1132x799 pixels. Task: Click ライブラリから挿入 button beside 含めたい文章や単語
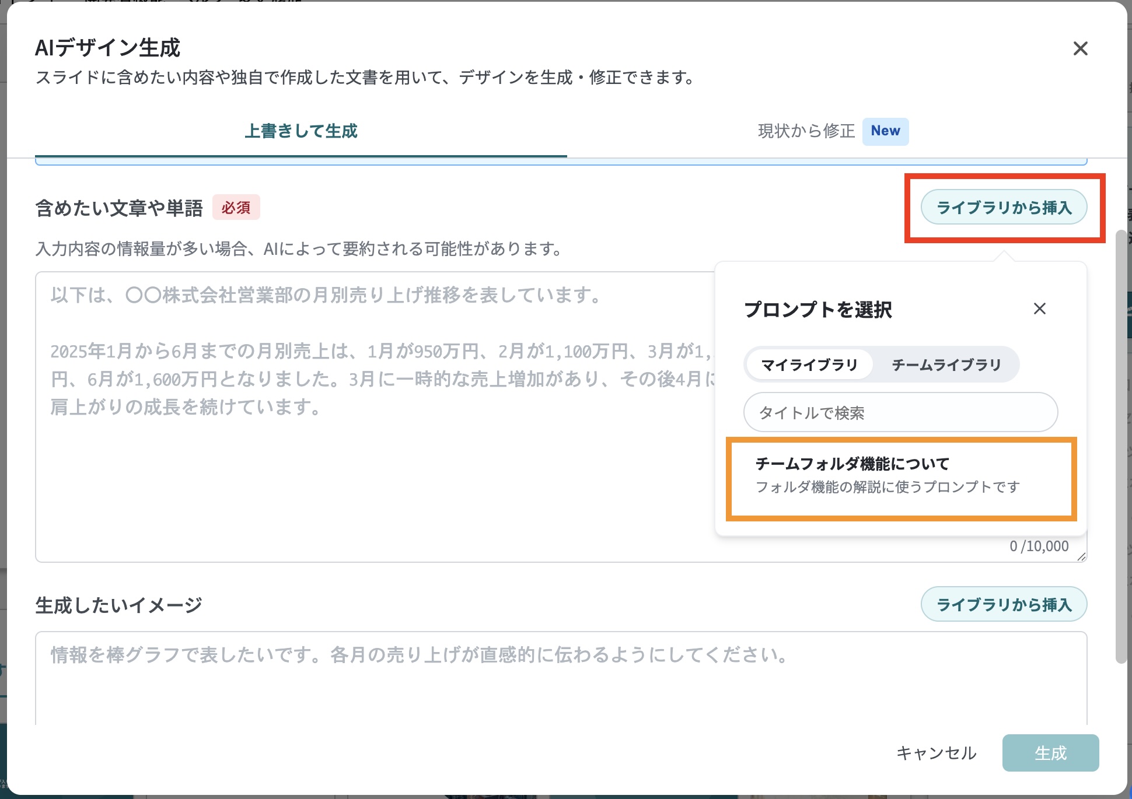(x=1004, y=208)
